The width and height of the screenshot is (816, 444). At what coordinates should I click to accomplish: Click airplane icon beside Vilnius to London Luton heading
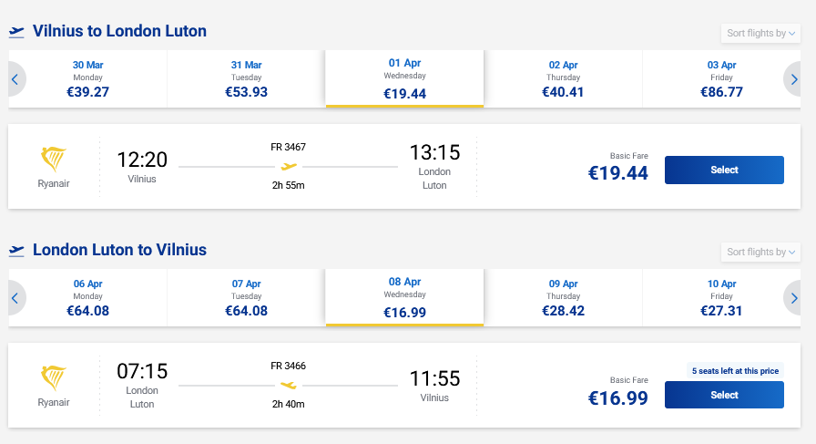coord(16,32)
